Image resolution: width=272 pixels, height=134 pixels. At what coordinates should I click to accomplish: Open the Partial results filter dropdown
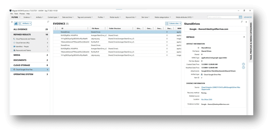tap(115, 17)
